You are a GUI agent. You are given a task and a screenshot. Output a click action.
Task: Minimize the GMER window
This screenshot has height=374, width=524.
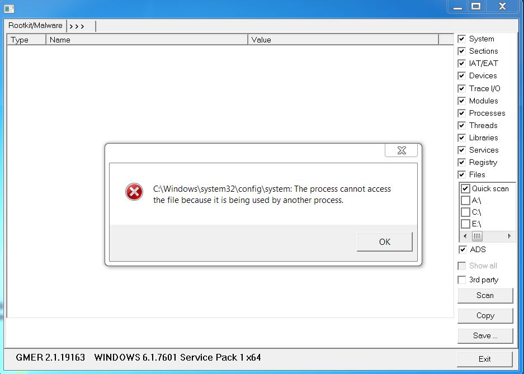[457, 6]
